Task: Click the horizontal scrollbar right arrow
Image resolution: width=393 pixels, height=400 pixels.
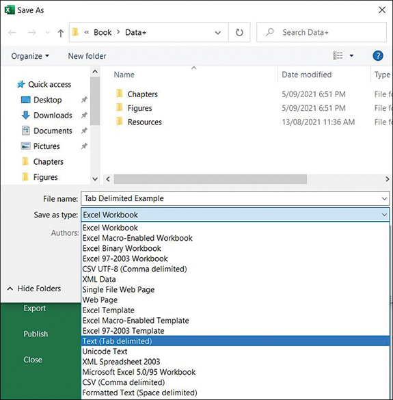Action: [387, 179]
